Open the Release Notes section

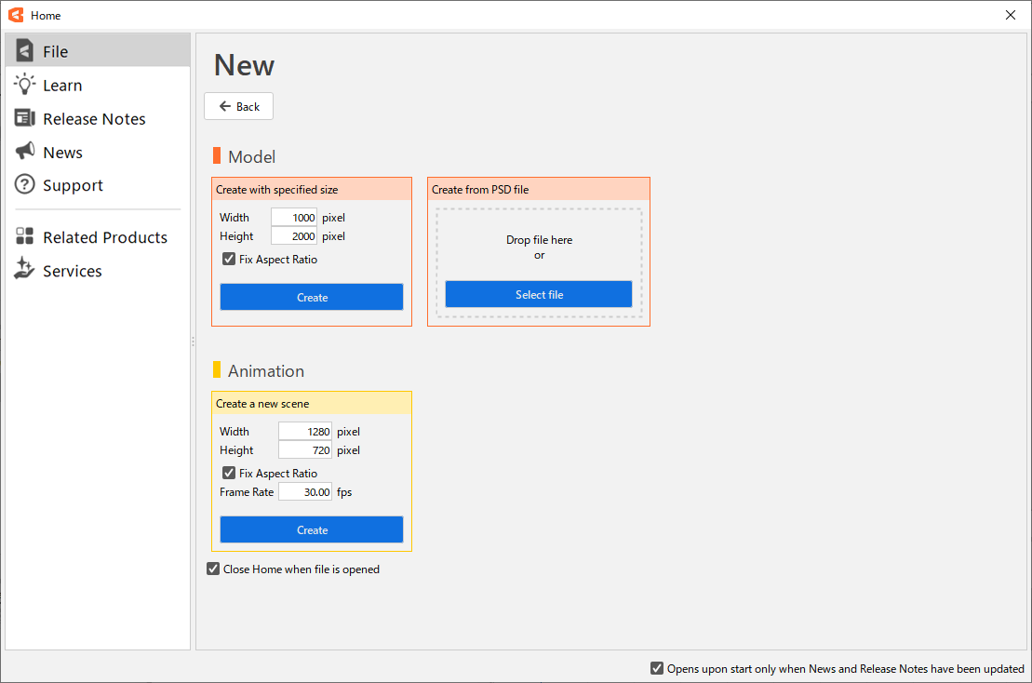tap(94, 119)
